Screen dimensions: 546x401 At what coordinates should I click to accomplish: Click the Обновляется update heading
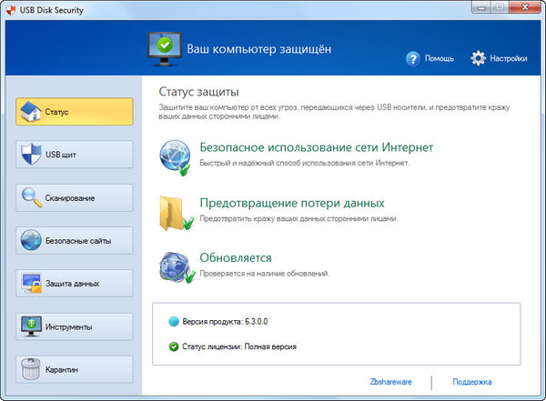click(235, 257)
